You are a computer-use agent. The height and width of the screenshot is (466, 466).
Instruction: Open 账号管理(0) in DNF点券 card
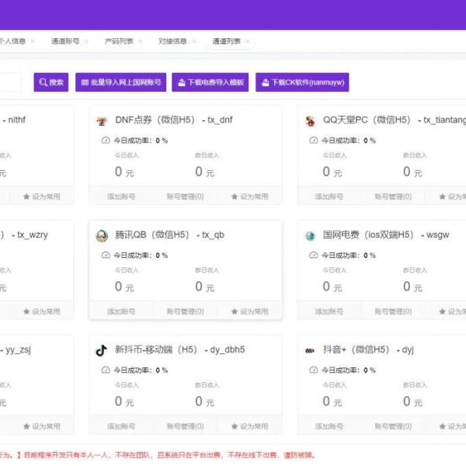185,196
